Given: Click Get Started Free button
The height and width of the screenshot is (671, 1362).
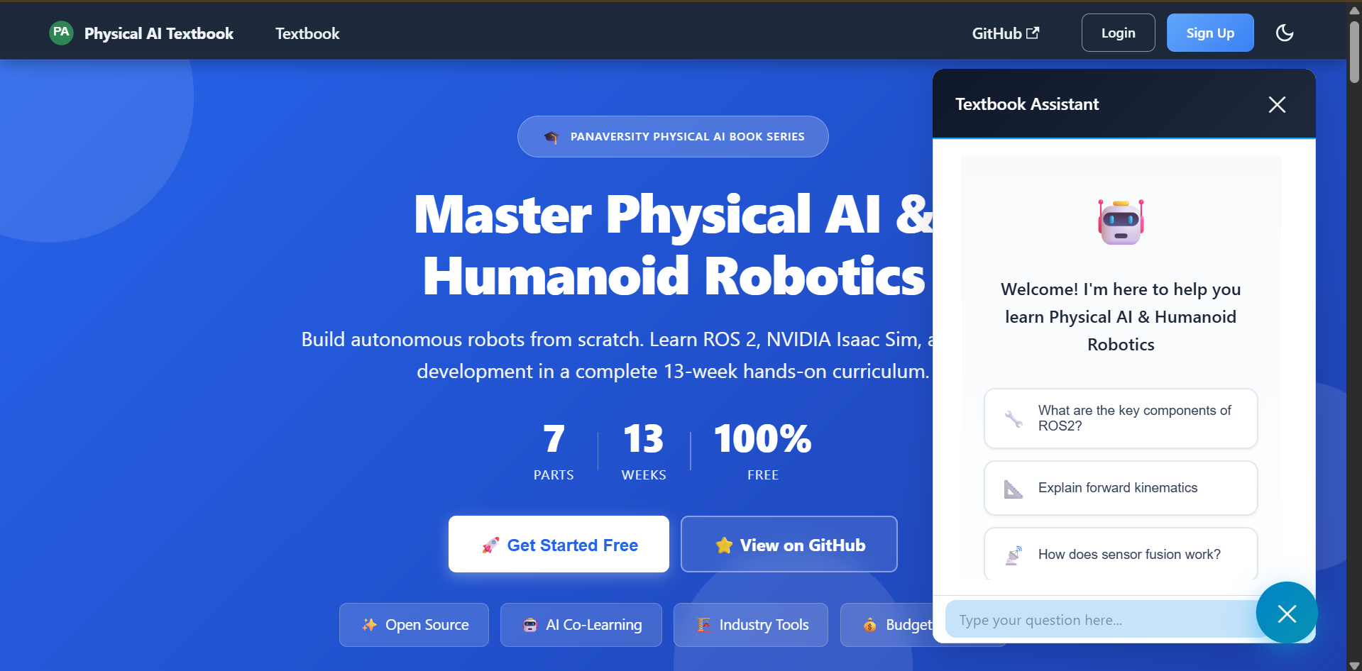Looking at the screenshot, I should point(559,544).
